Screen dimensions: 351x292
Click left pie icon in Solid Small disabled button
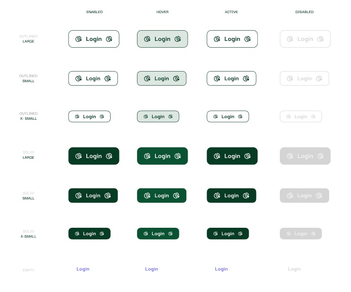click(290, 196)
